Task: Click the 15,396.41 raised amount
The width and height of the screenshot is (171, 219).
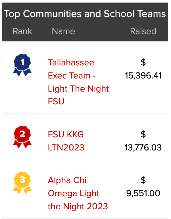Action: tap(143, 76)
